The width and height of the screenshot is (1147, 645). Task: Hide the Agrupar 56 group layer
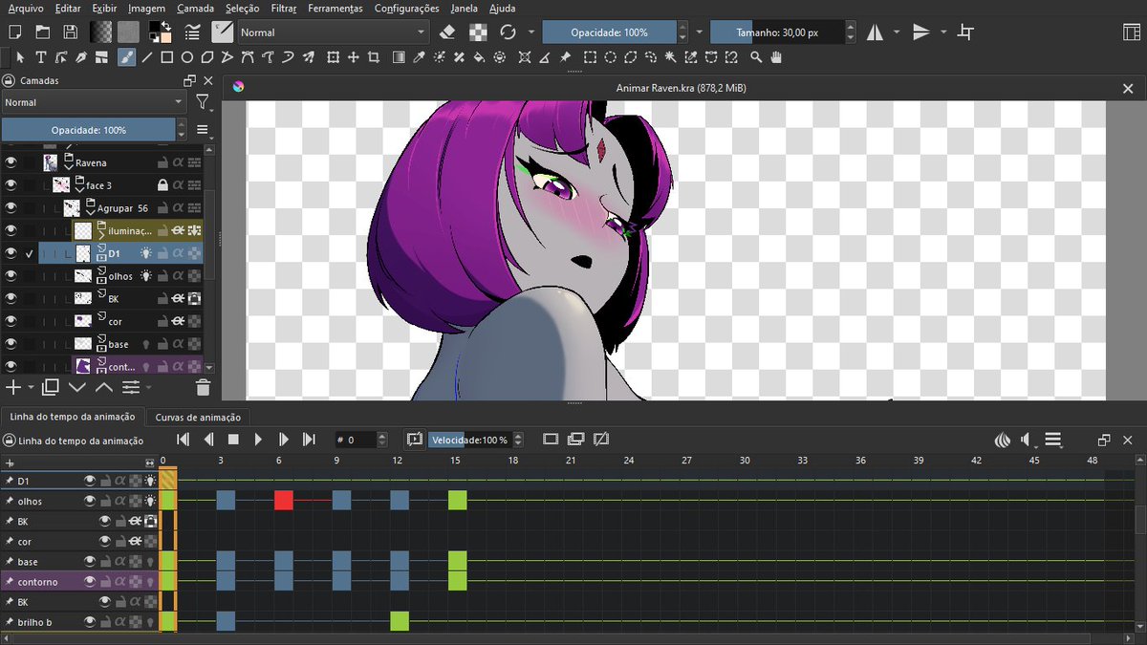11,207
